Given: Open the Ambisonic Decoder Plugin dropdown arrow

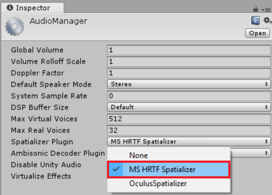Looking at the screenshot, I should (x=266, y=153).
